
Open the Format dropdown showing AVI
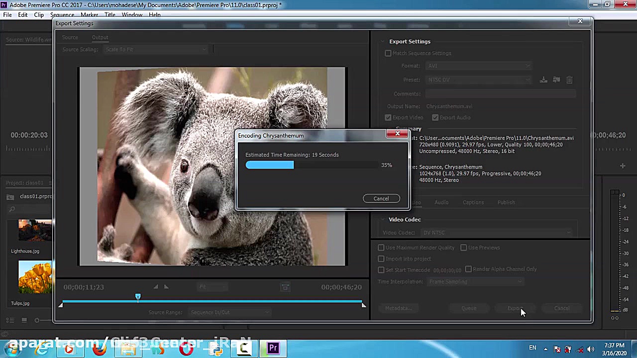(x=478, y=66)
